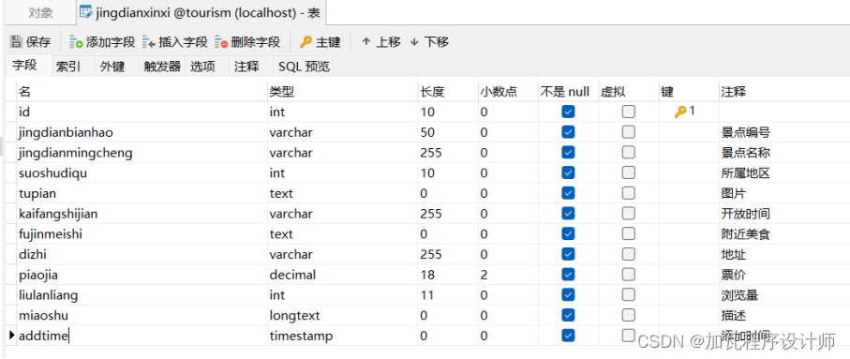
Task: Click the Type (类型) column header
Action: (343, 92)
